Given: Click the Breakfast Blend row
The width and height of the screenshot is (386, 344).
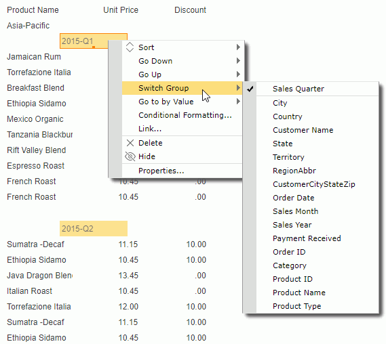Looking at the screenshot, I should click(x=35, y=88).
